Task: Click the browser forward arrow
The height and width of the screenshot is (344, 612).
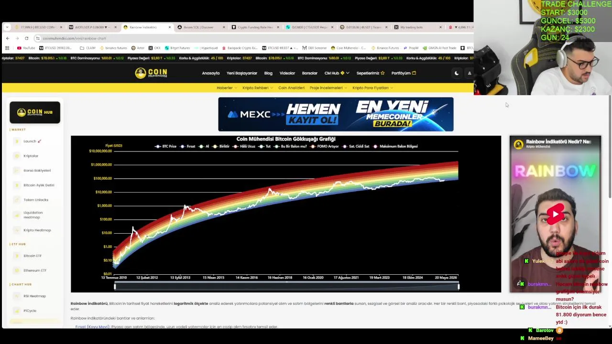Action: [17, 38]
